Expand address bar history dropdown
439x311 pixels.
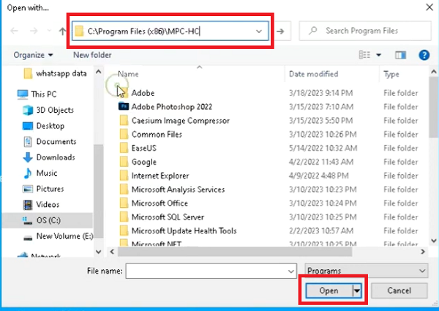point(259,31)
